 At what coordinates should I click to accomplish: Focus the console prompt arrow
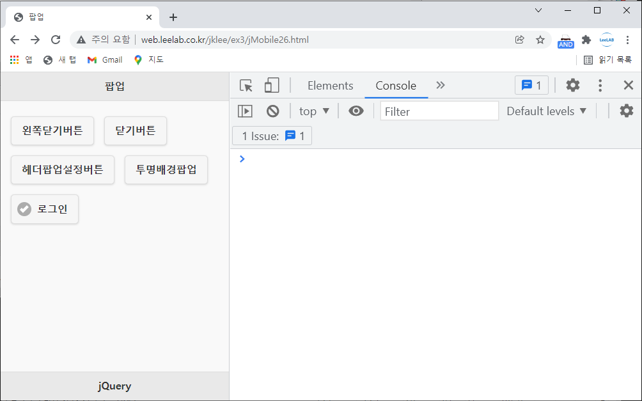(x=242, y=159)
